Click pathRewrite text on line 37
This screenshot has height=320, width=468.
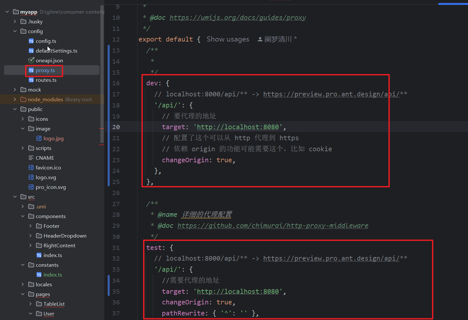[183, 313]
